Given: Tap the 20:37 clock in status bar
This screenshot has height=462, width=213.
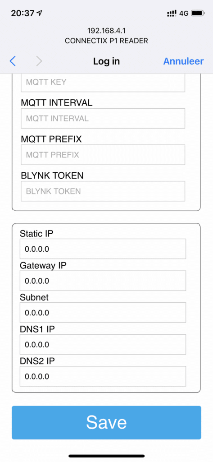Looking at the screenshot, I should click(x=23, y=13).
